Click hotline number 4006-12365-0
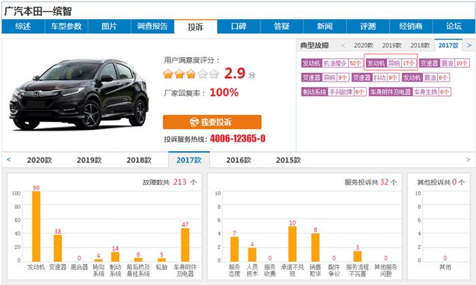The width and height of the screenshot is (476, 285). (238, 139)
